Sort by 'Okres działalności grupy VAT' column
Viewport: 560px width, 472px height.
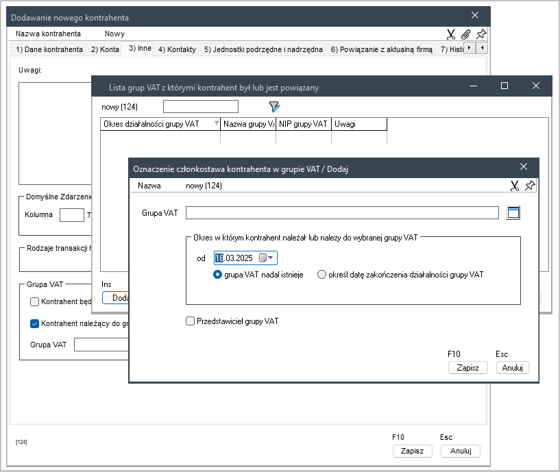tap(160, 124)
